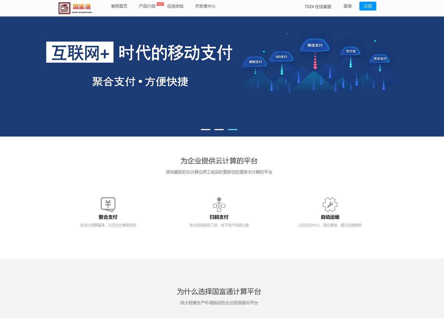Select the QQ支付 cloud bubble
The height and width of the screenshot is (318, 444).
(281, 57)
